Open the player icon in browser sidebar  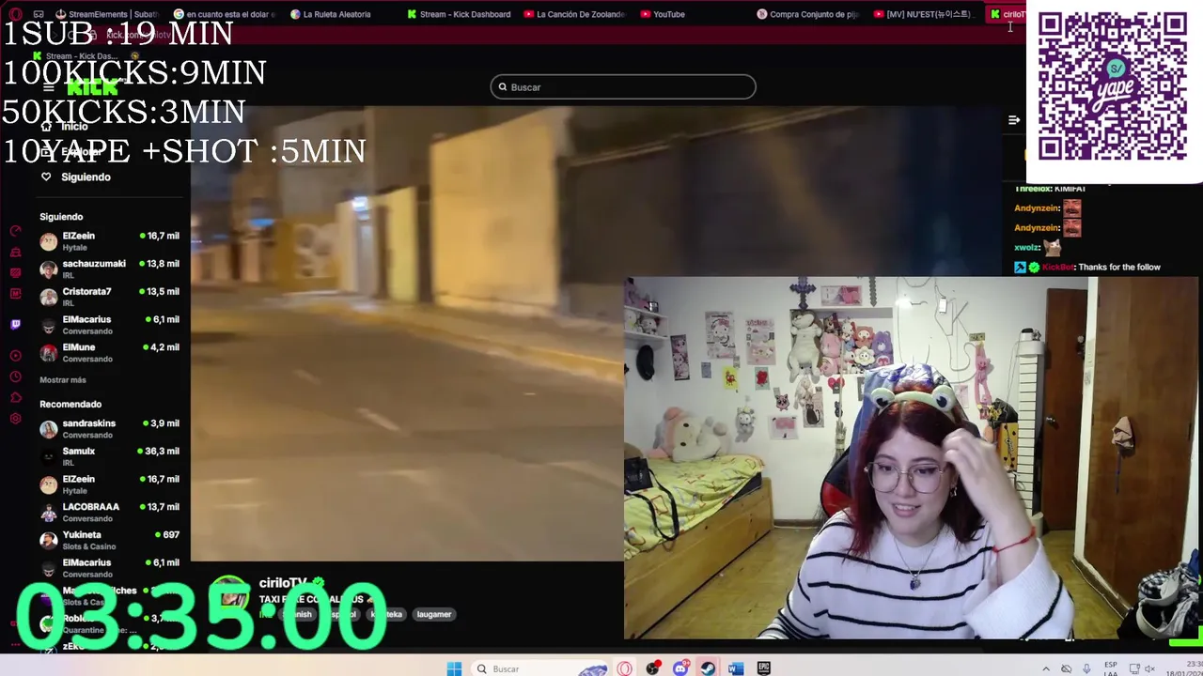(x=15, y=355)
